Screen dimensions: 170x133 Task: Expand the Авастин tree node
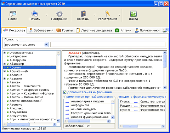tap(5, 78)
